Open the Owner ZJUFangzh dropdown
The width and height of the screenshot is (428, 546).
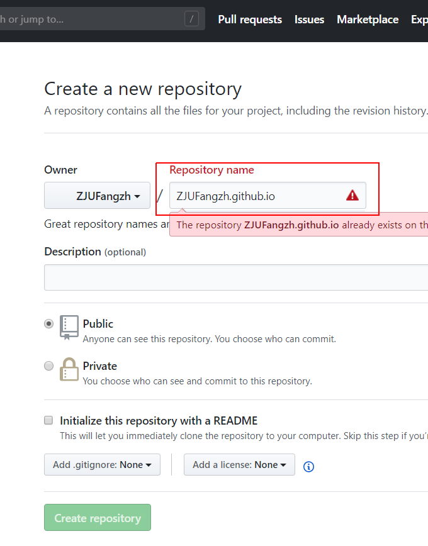click(x=97, y=196)
